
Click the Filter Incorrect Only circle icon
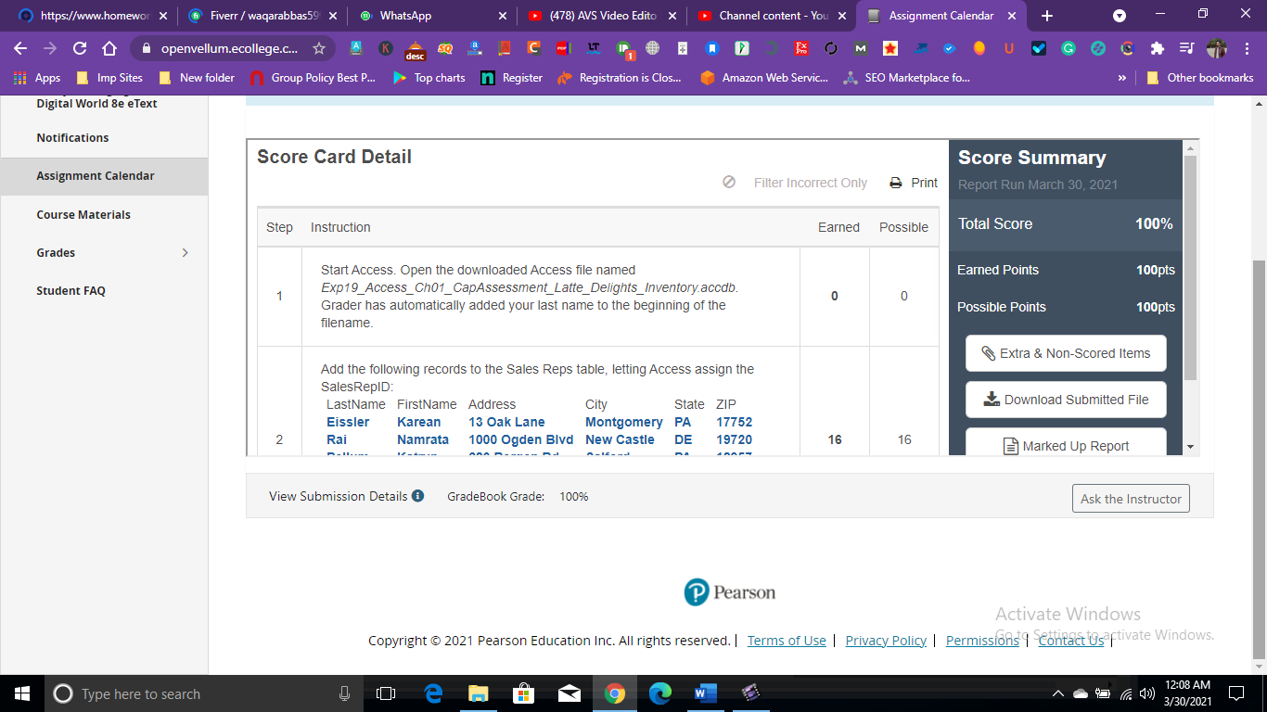(729, 183)
